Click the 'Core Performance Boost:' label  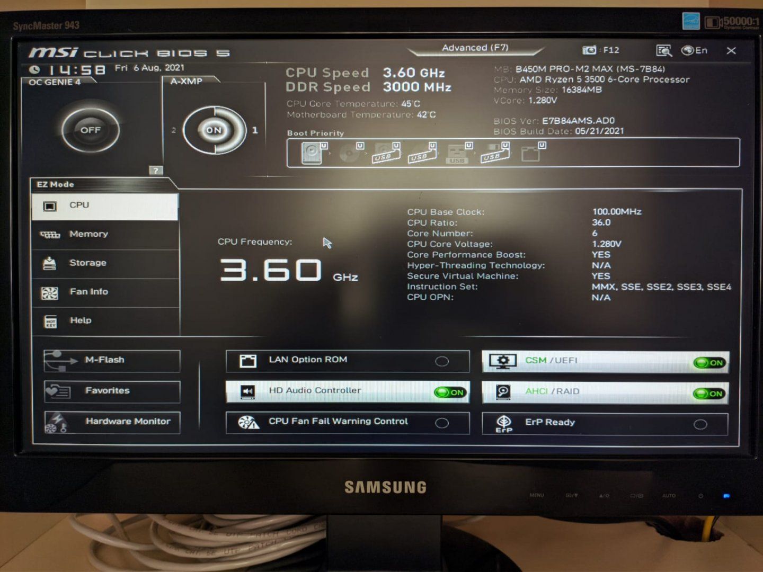pyautogui.click(x=466, y=255)
